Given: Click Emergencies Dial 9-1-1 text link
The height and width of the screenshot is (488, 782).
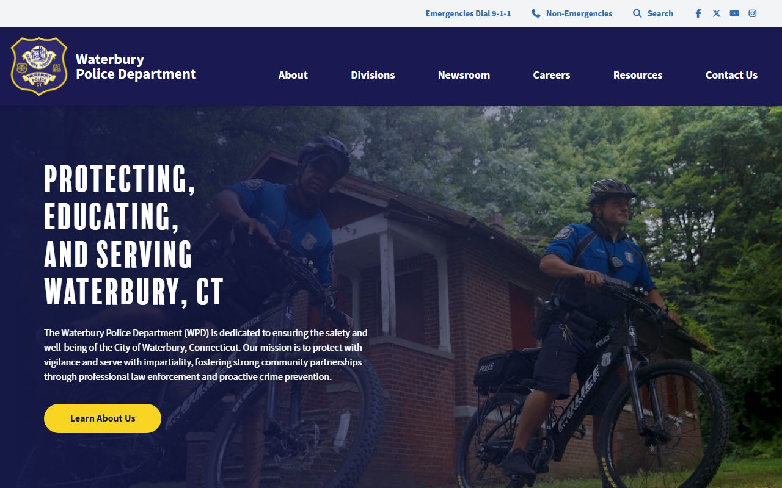Looking at the screenshot, I should click(x=469, y=13).
